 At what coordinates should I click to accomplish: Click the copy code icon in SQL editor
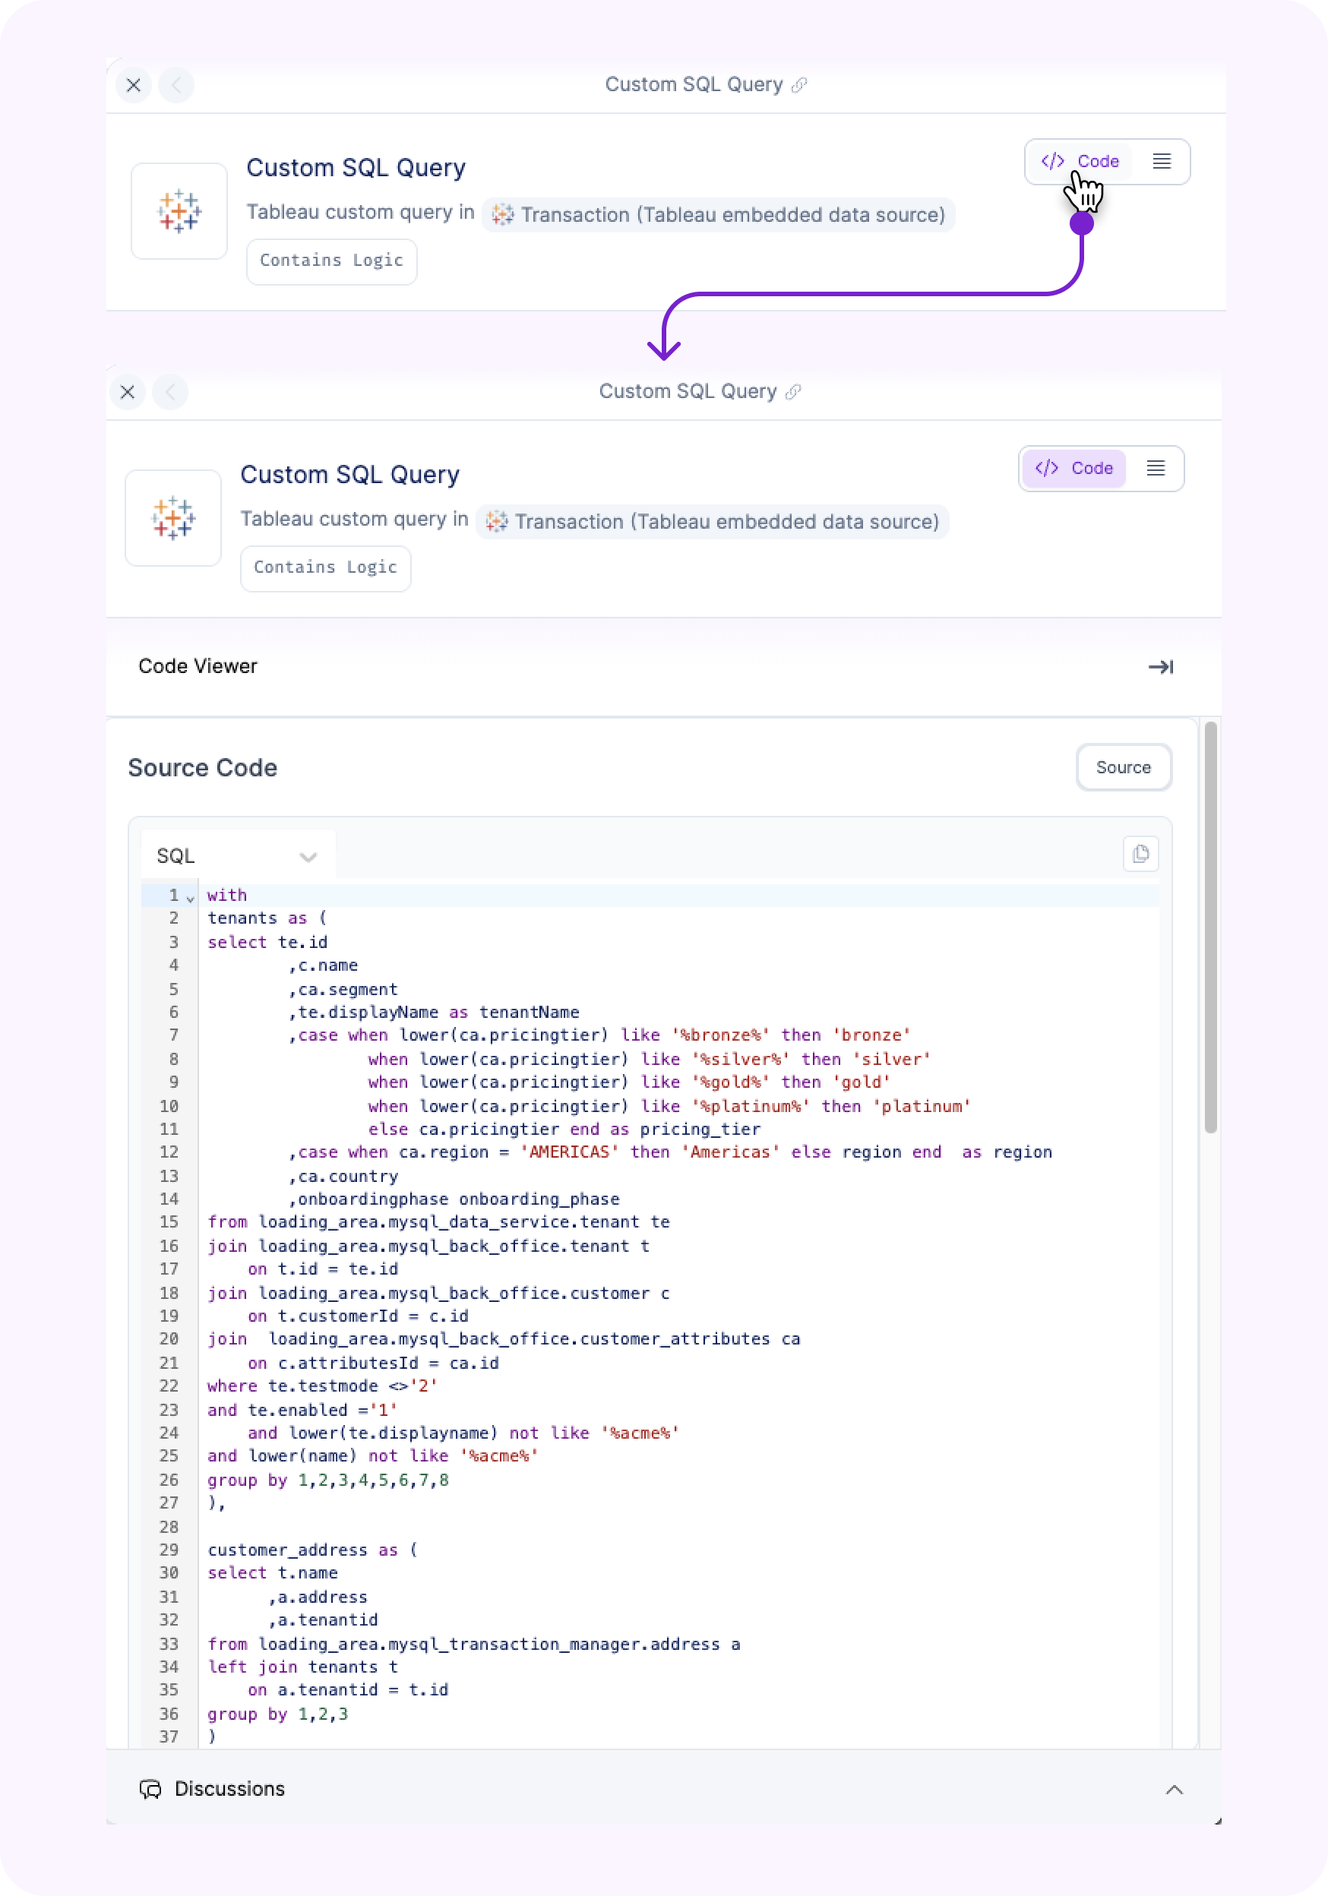[1140, 854]
